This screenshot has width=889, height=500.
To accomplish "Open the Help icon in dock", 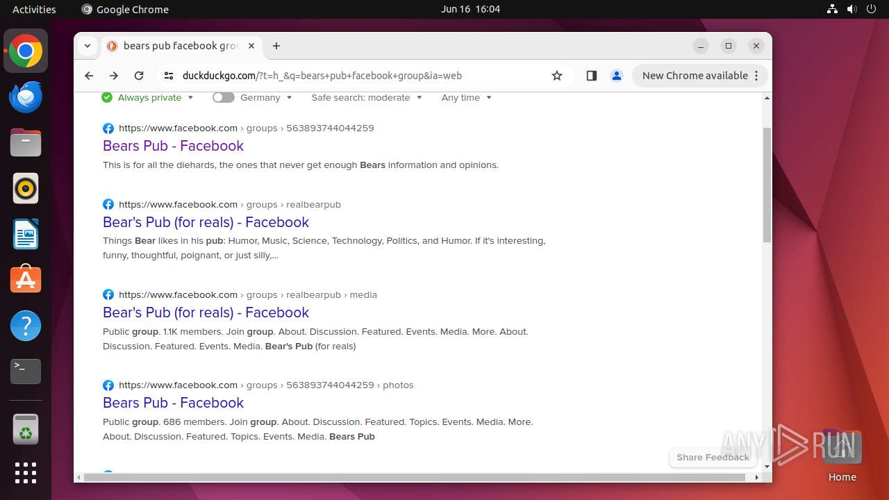I will 26,326.
